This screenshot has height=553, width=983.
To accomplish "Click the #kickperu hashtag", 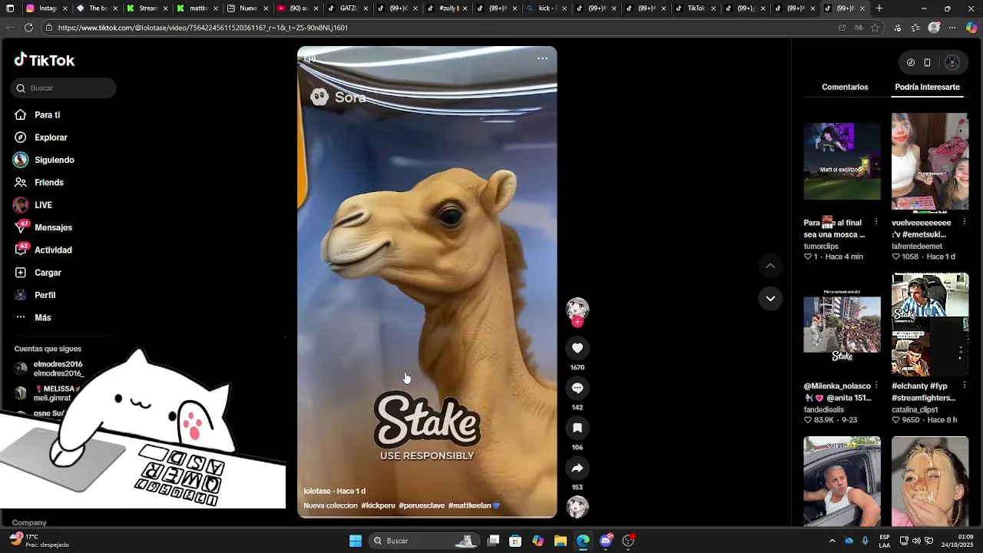I will pos(378,505).
